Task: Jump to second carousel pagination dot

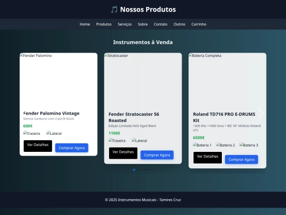Action: pos(138,170)
